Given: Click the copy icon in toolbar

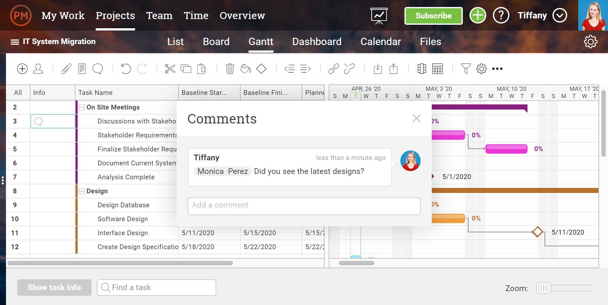Looking at the screenshot, I should click(186, 69).
